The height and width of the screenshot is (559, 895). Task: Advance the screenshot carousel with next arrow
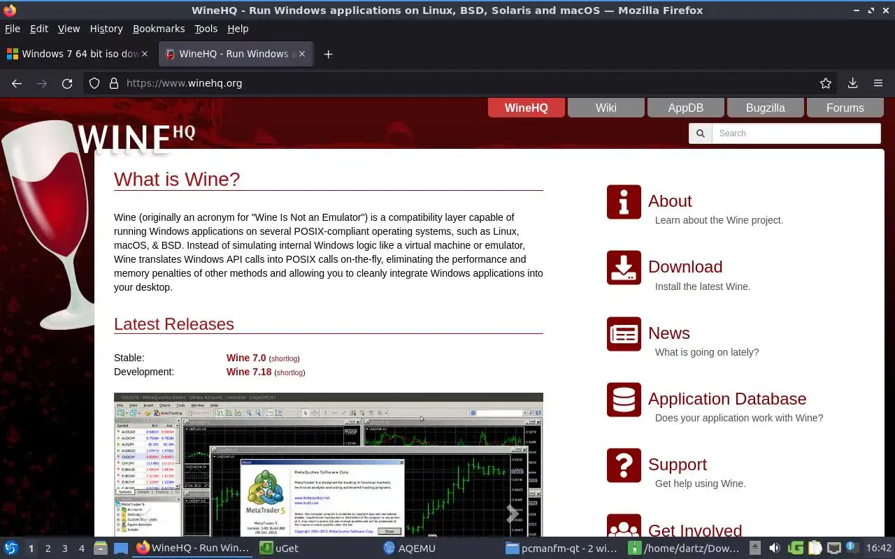512,514
